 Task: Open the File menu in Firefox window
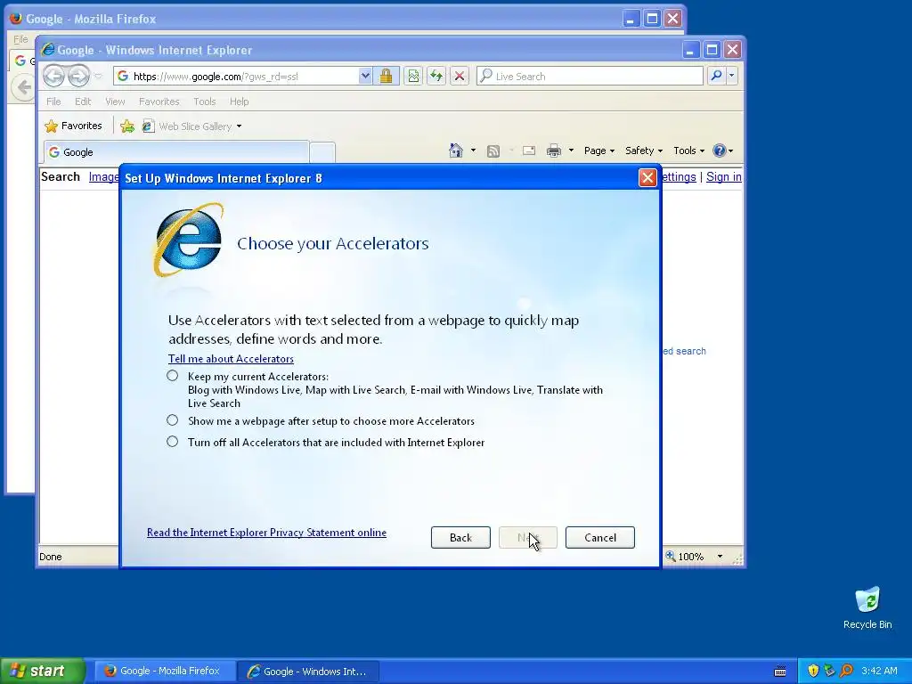[x=20, y=39]
